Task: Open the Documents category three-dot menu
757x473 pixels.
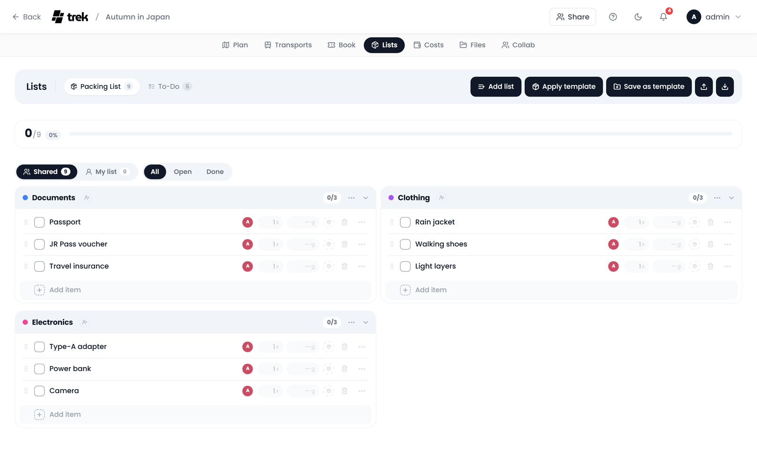Action: point(351,198)
